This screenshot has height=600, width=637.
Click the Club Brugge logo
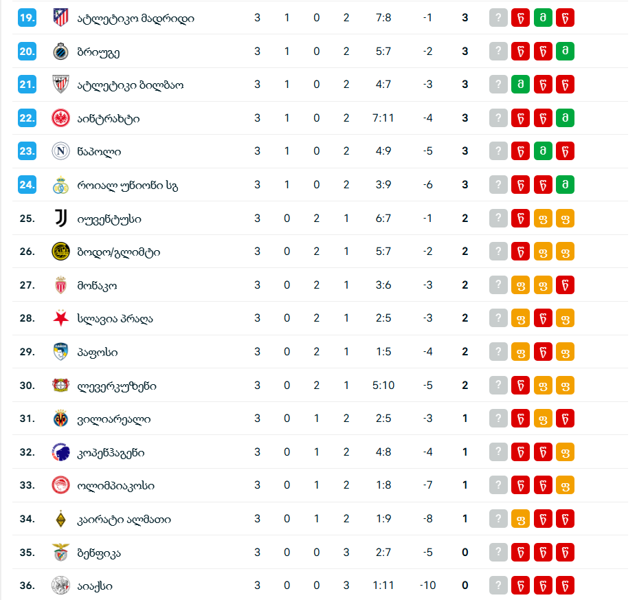(61, 52)
